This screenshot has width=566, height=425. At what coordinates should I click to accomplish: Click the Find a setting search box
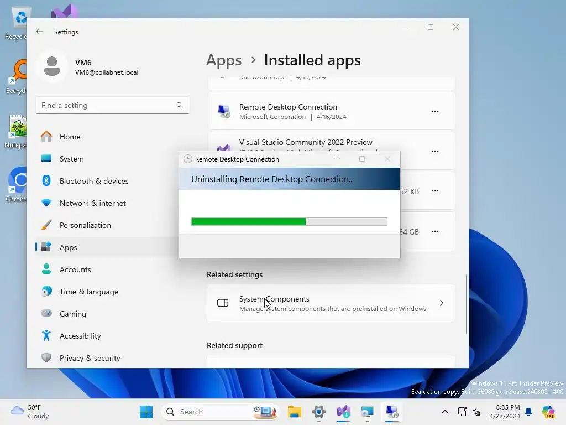point(113,105)
